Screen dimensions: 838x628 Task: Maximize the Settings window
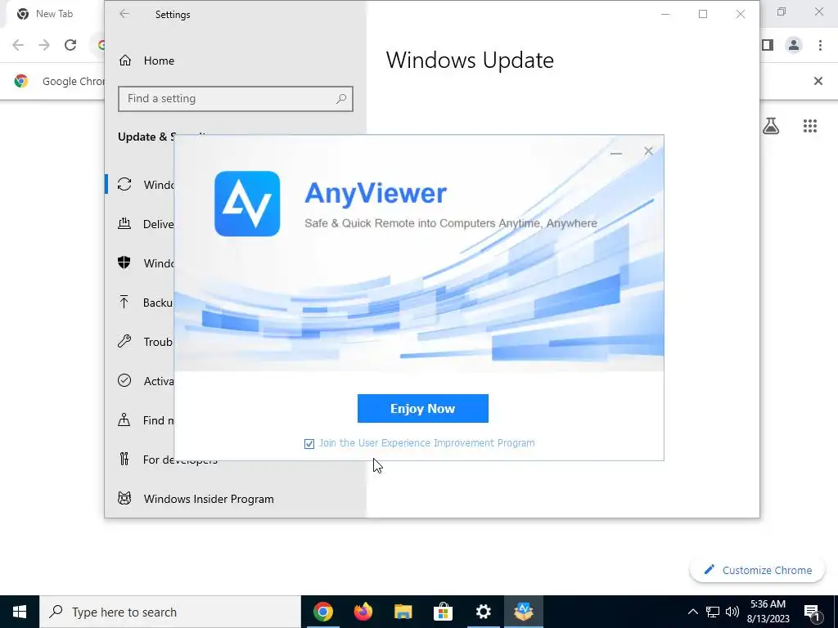click(703, 15)
